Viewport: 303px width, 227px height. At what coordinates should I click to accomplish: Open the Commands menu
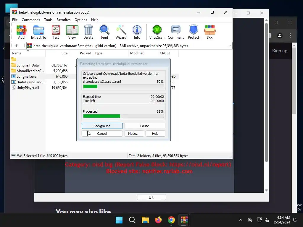tap(31, 20)
